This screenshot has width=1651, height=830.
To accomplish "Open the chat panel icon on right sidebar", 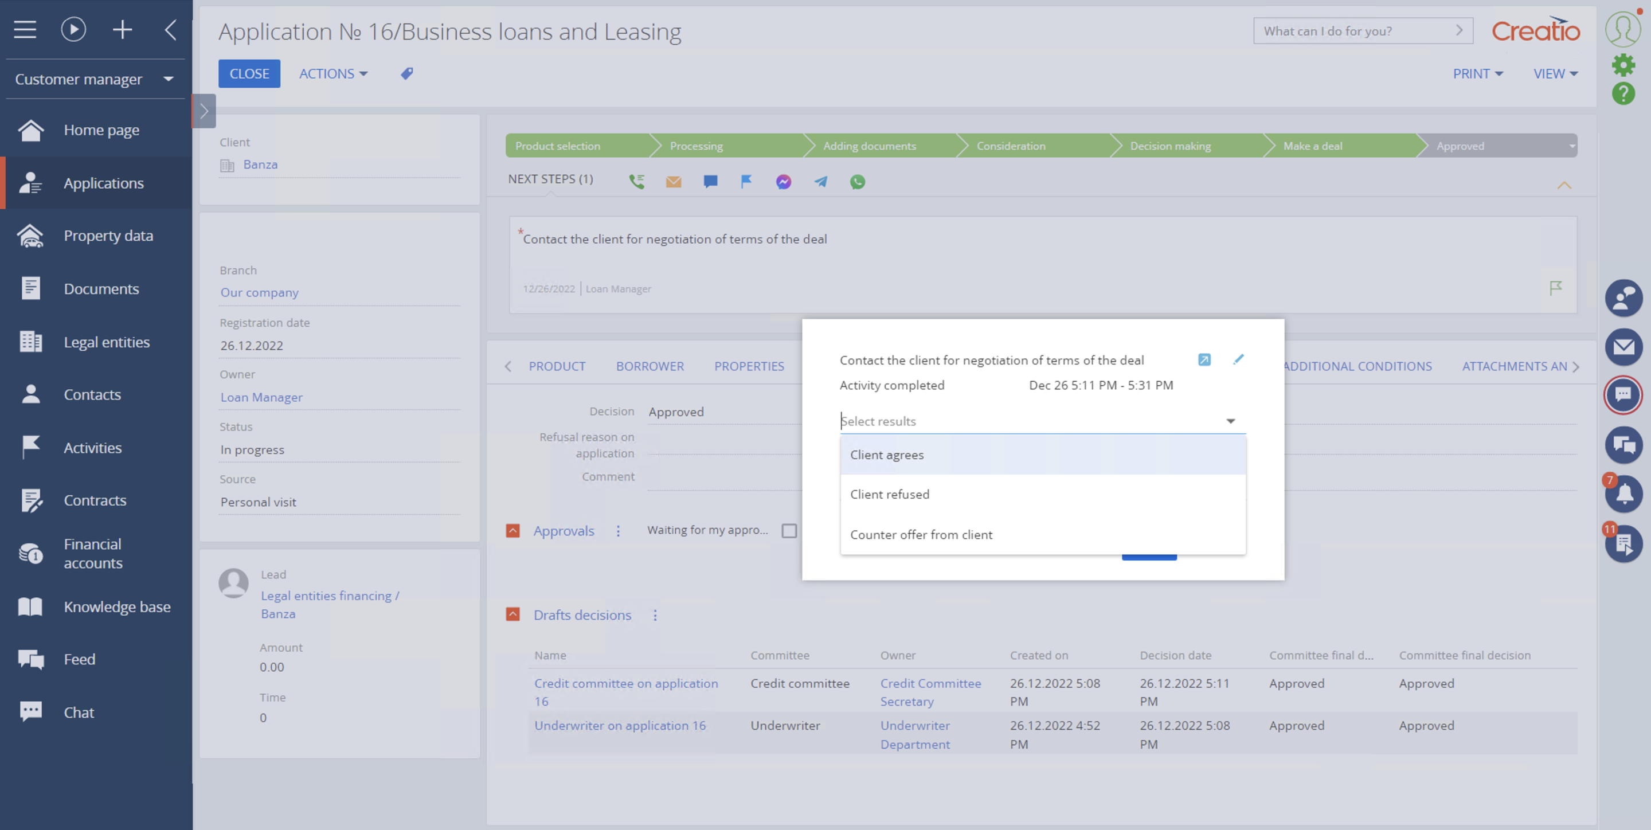I will coord(1623,395).
